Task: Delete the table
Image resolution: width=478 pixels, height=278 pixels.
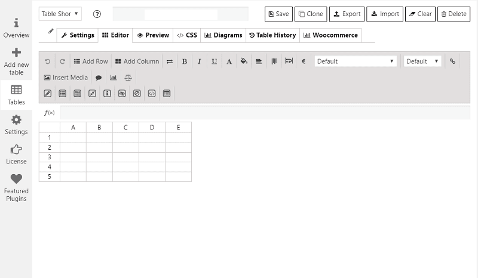Action: [454, 14]
